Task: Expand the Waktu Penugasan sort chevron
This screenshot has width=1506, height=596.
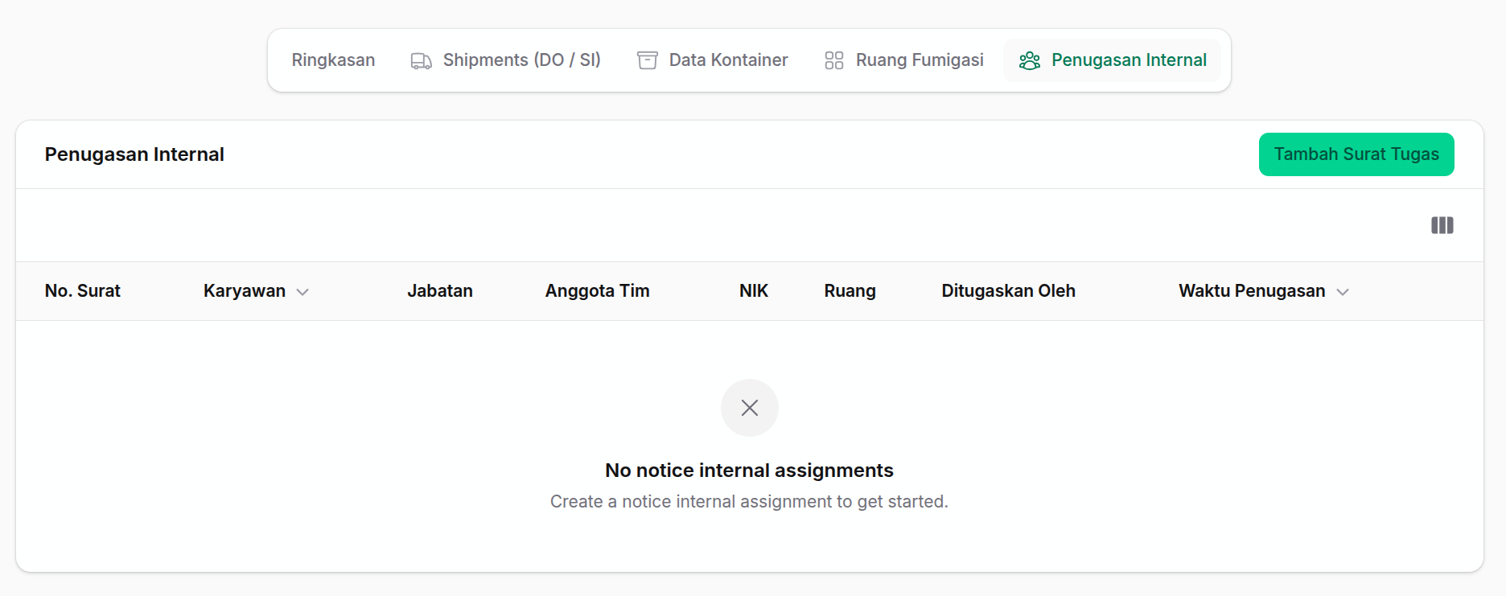Action: pyautogui.click(x=1343, y=292)
